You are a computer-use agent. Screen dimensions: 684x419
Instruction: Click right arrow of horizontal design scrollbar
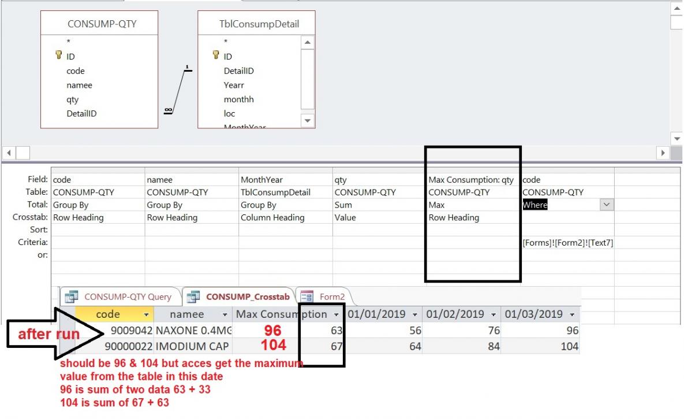[663, 153]
